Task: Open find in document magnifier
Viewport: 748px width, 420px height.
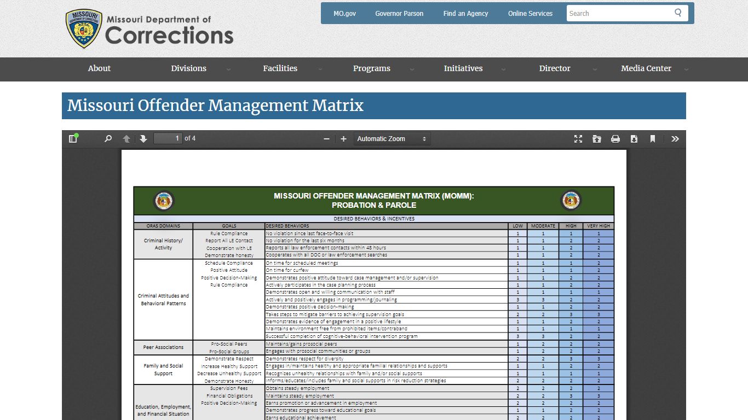Action: click(108, 139)
